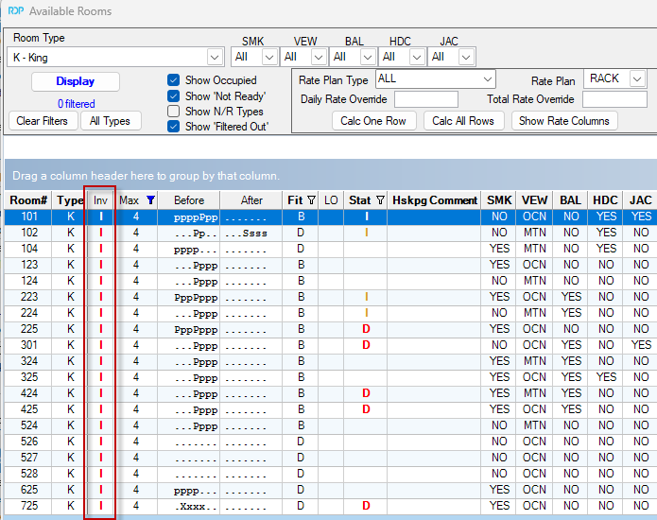Viewport: 657px width, 520px height.
Task: Click the RDP logo in title bar
Action: pyautogui.click(x=16, y=10)
